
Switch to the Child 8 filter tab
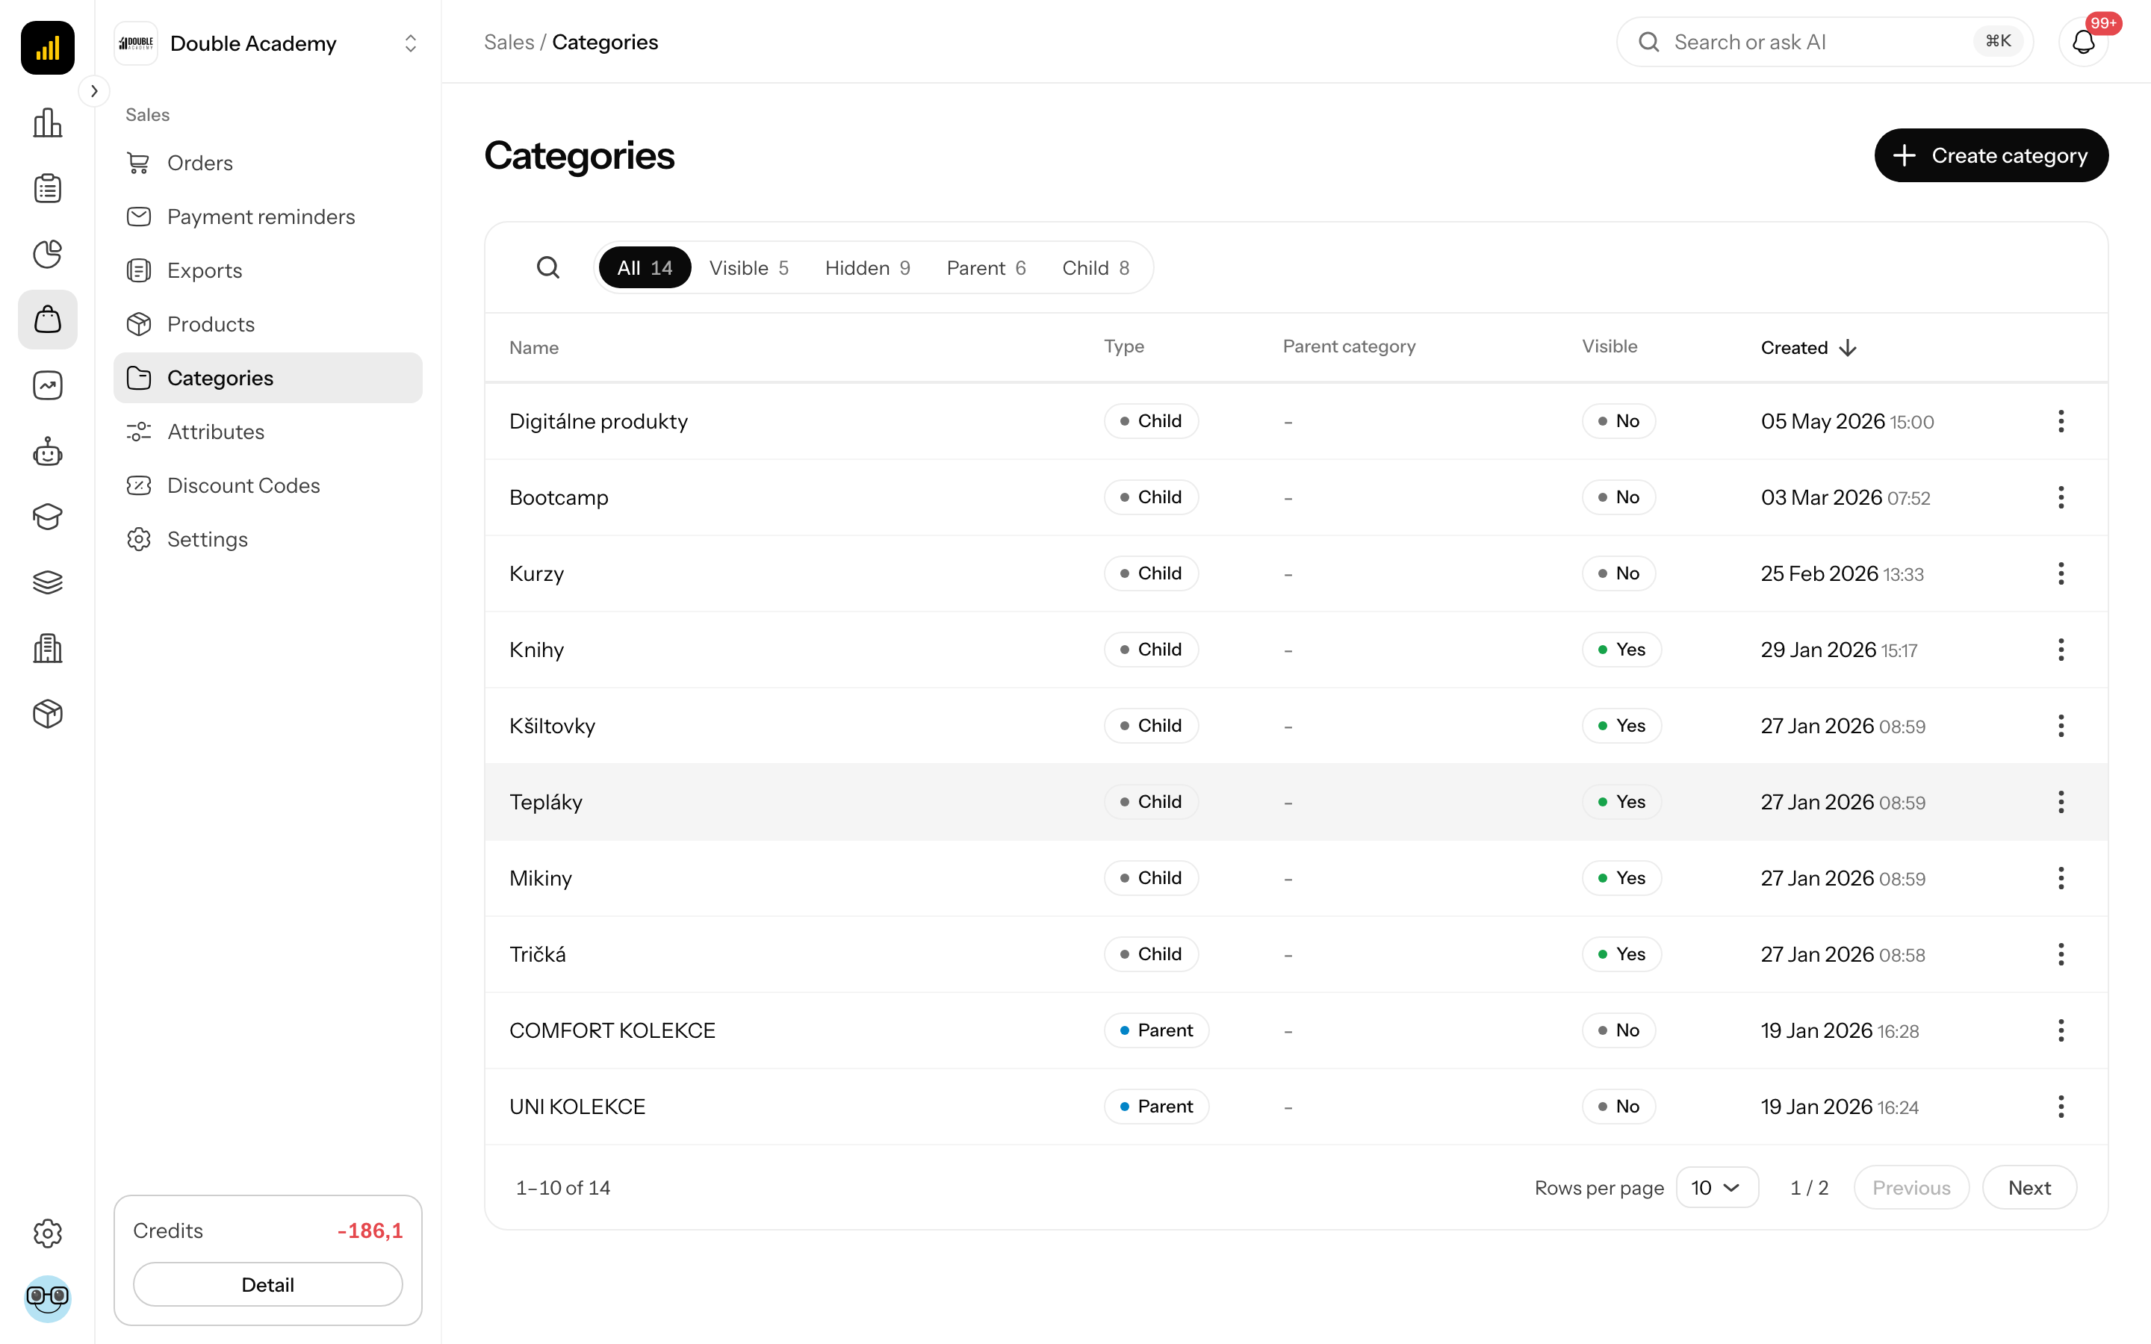(x=1096, y=267)
